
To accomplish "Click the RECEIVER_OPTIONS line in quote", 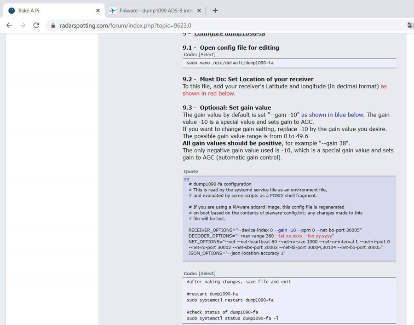I will click(275, 230).
